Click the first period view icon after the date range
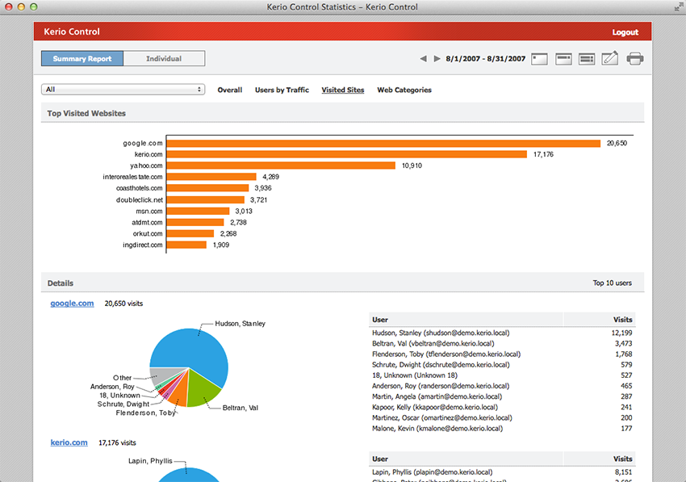Screen dimensions: 686x482 [540, 59]
